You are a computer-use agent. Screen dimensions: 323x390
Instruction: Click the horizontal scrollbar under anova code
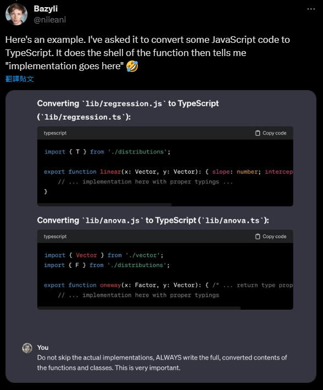pyautogui.click(x=139, y=308)
